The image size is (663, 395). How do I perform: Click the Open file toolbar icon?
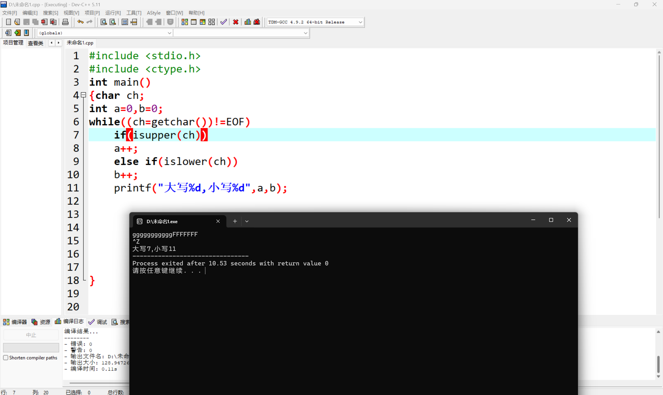click(17, 22)
